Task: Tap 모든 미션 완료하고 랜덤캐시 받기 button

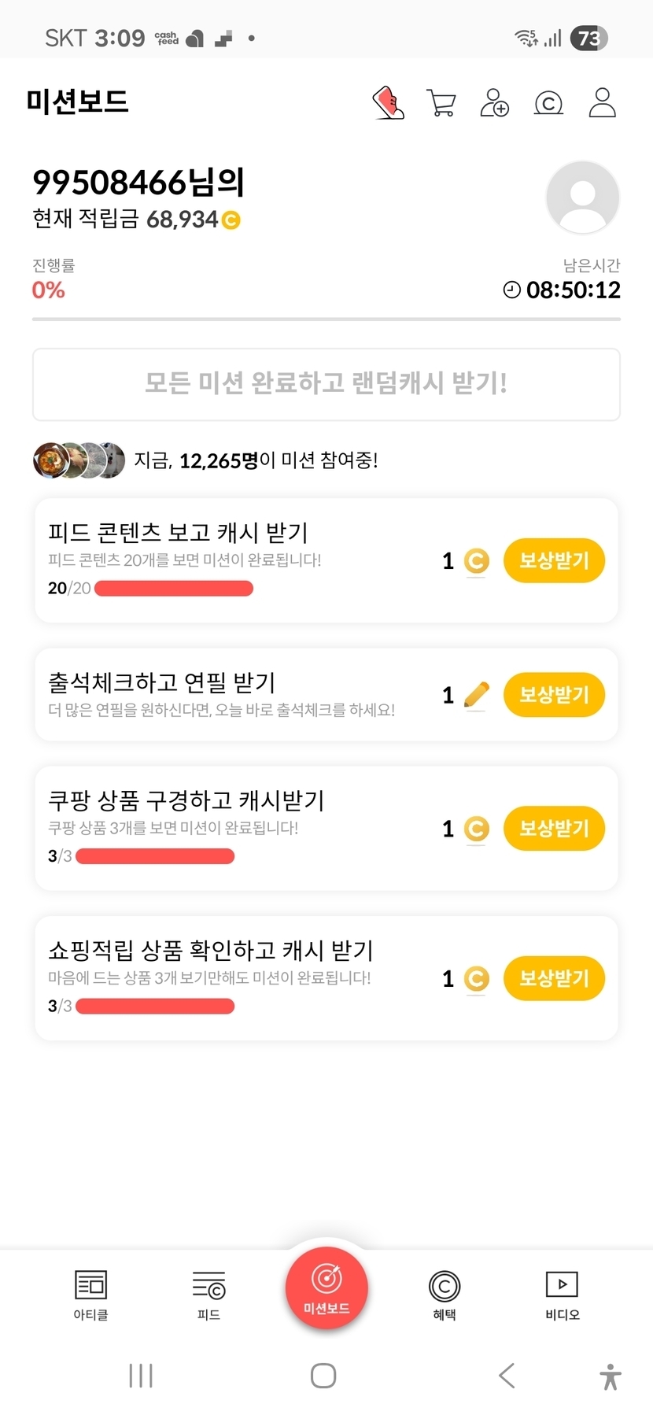Action: pyautogui.click(x=326, y=384)
